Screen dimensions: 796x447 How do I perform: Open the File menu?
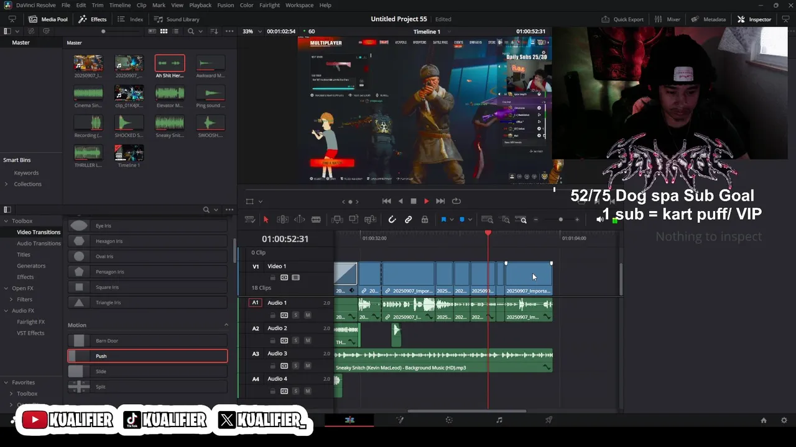[x=65, y=5]
